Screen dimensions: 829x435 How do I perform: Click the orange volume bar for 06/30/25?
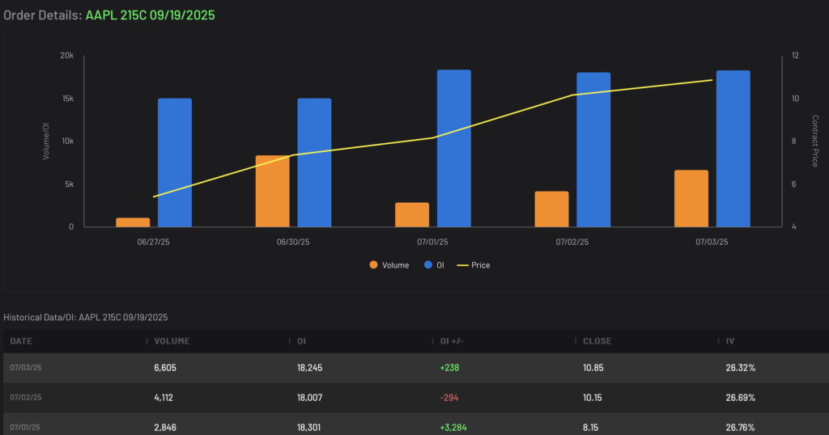(272, 191)
